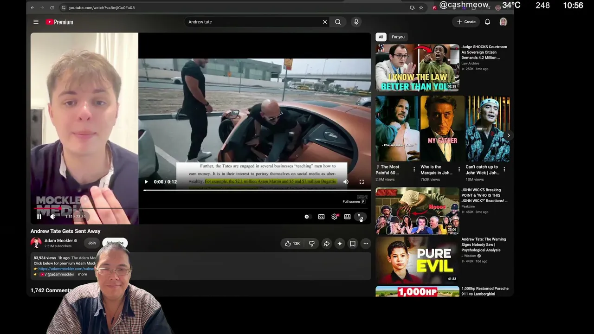594x334 pixels.
Task: Seek using the embedded clip progress bar
Action: 257,190
